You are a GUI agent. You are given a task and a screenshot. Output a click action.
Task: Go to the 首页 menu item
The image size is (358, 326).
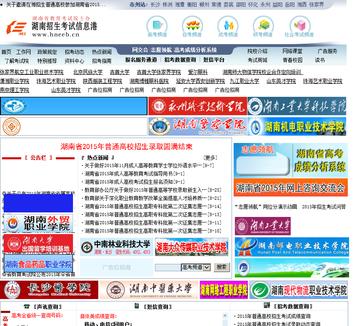(6, 52)
